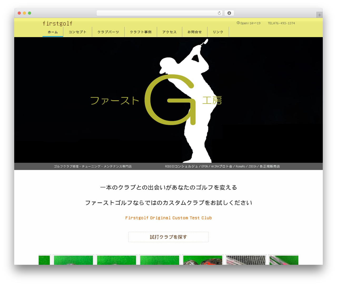Open the クラフト事例 menu item
The image size is (337, 285).
pyautogui.click(x=141, y=32)
